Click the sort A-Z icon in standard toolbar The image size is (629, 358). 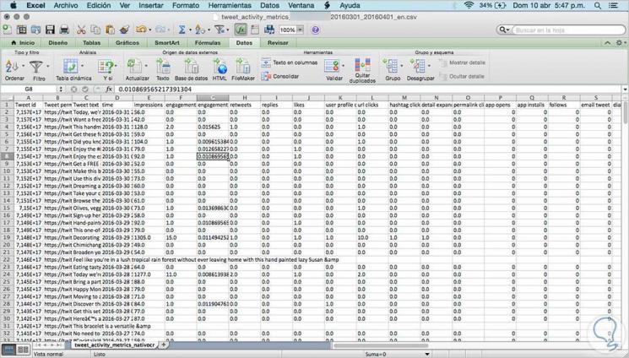click(x=200, y=30)
